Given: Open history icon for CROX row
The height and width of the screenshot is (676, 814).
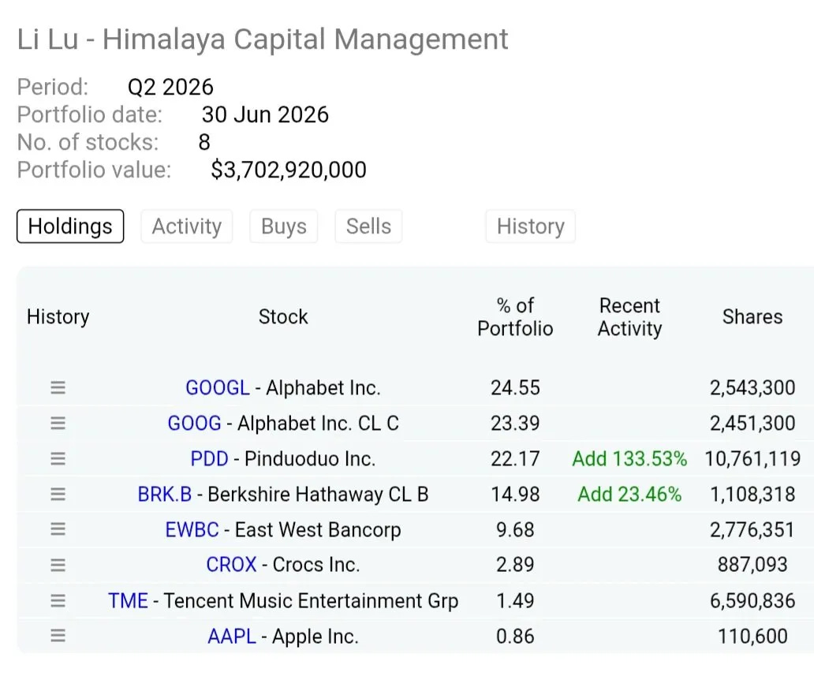Looking at the screenshot, I should point(58,564).
